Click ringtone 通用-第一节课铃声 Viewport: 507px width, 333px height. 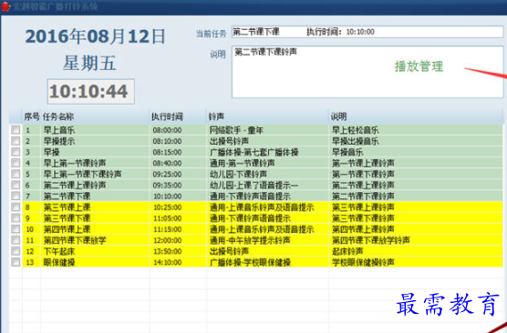pyautogui.click(x=243, y=163)
